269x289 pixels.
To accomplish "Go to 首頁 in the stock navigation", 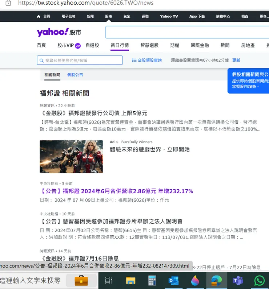I will (41, 45).
